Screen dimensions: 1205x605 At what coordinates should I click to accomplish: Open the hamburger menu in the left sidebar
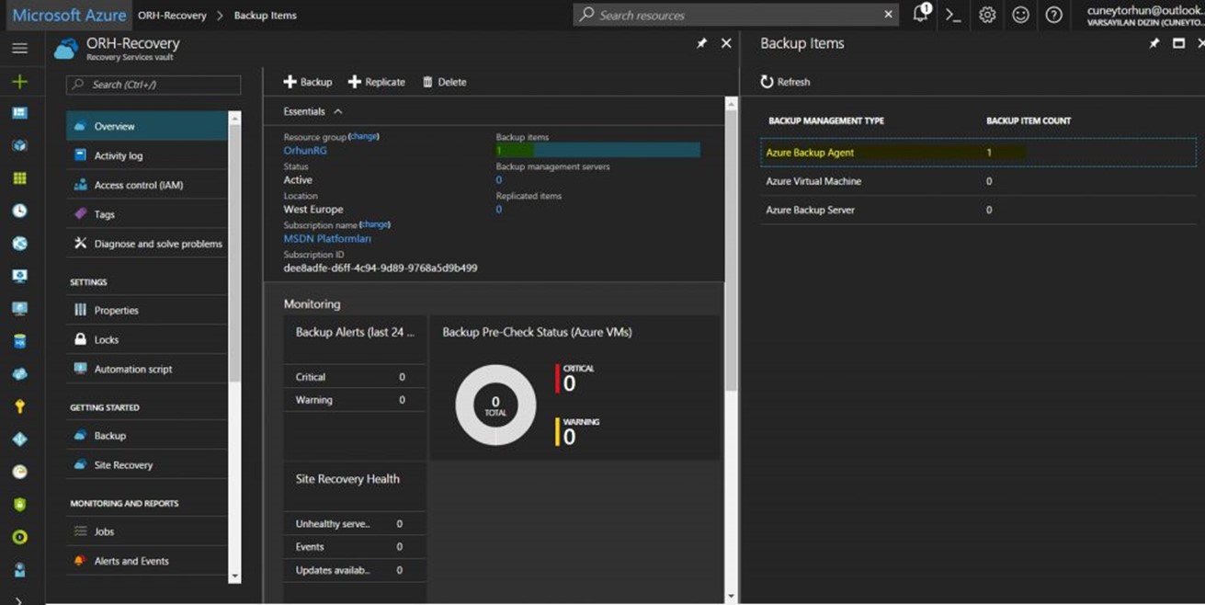click(x=19, y=49)
